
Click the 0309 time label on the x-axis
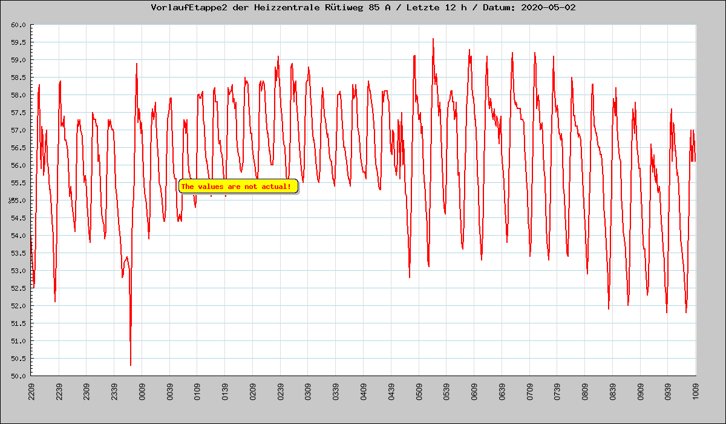click(308, 391)
